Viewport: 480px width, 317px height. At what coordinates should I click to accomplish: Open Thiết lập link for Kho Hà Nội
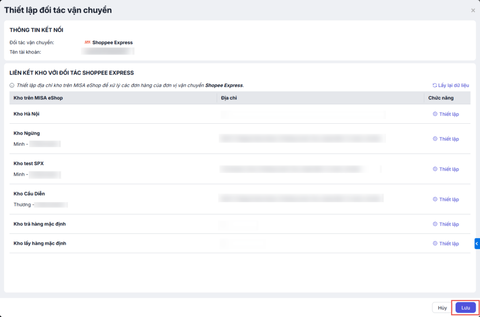coord(449,114)
